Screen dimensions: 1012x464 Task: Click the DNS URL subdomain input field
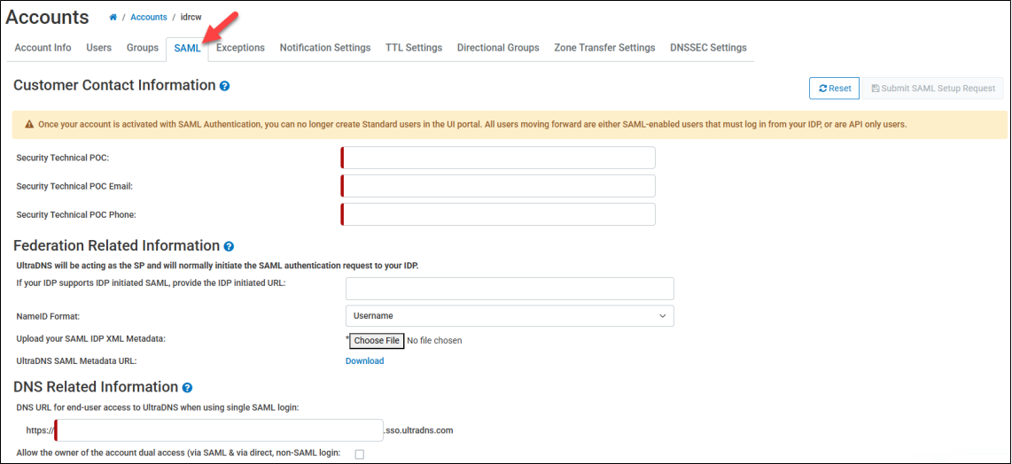click(x=219, y=430)
